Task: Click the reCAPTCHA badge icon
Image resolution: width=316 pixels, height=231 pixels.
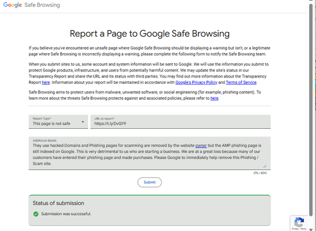Action: [299, 222]
